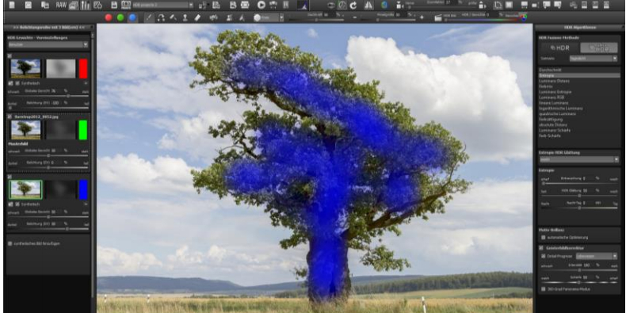Enable 360-Grad Panorama-Modus checkbox
626x313 pixels.
(544, 288)
